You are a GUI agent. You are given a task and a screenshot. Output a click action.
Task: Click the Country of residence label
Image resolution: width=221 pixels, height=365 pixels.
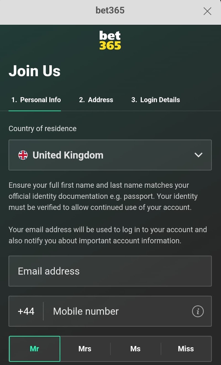coord(43,129)
